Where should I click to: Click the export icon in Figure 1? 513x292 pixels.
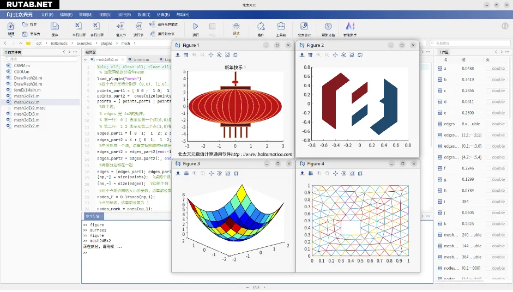(178, 55)
